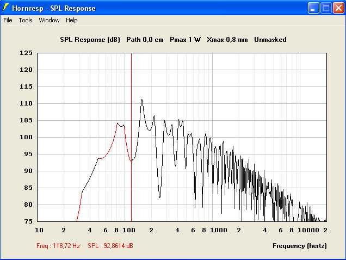The image size is (346, 260).
Task: Click the tallest SPL peak near 111 dB
Action: (x=141, y=100)
